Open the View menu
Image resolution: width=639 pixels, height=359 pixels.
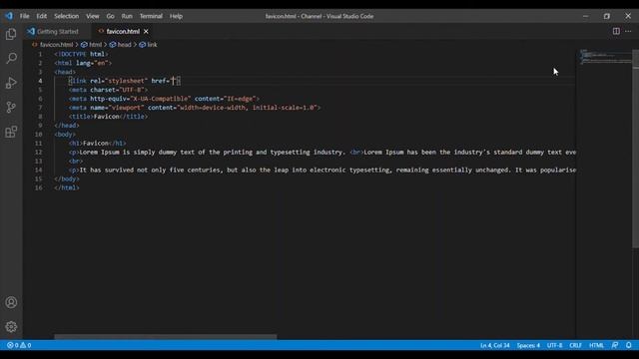(x=93, y=16)
